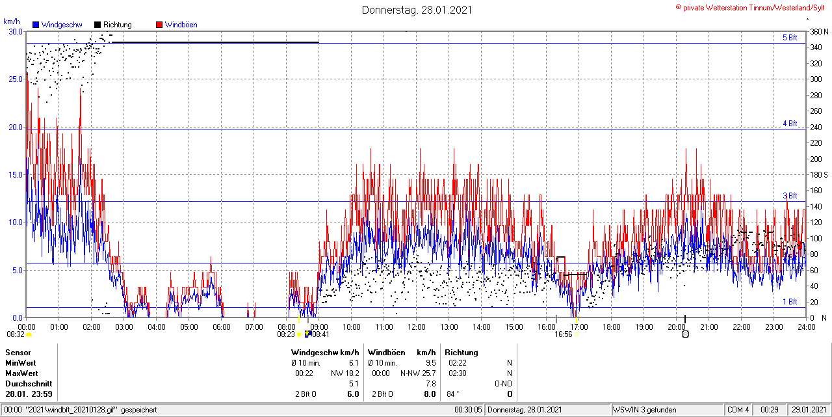Click the Richtung column header in table

(x=461, y=353)
